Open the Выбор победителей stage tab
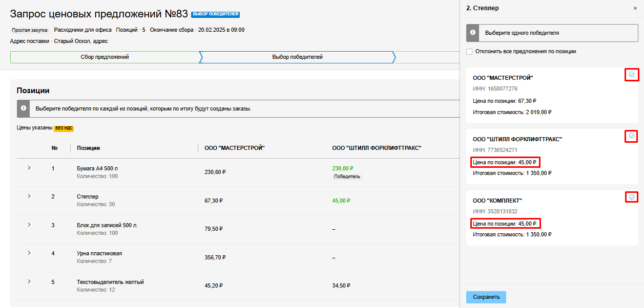Viewport: 644px width, 308px height. 297,57
